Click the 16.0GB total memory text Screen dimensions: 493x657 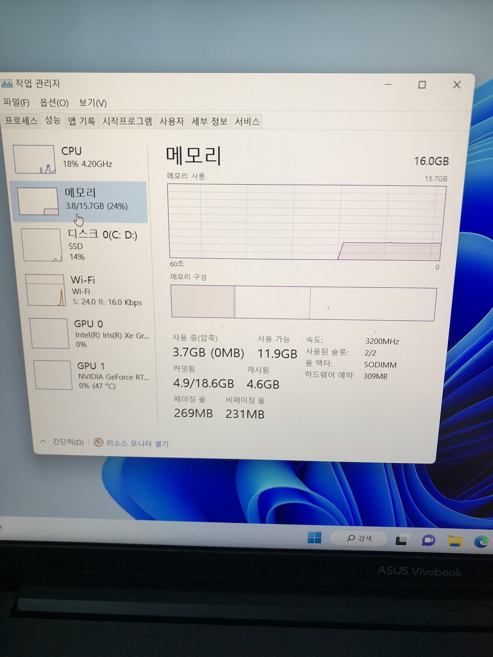click(x=431, y=161)
